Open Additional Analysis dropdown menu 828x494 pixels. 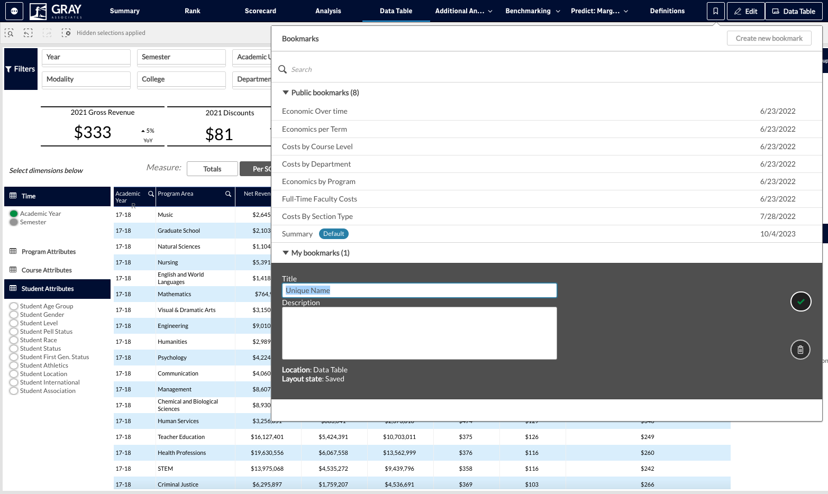pos(463,11)
